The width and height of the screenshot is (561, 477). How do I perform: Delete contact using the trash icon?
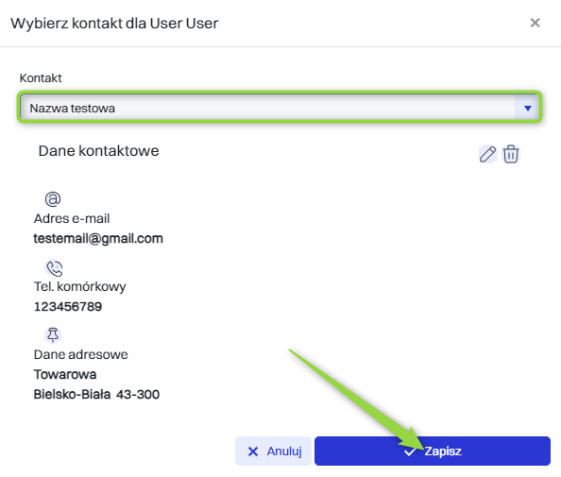tap(511, 154)
